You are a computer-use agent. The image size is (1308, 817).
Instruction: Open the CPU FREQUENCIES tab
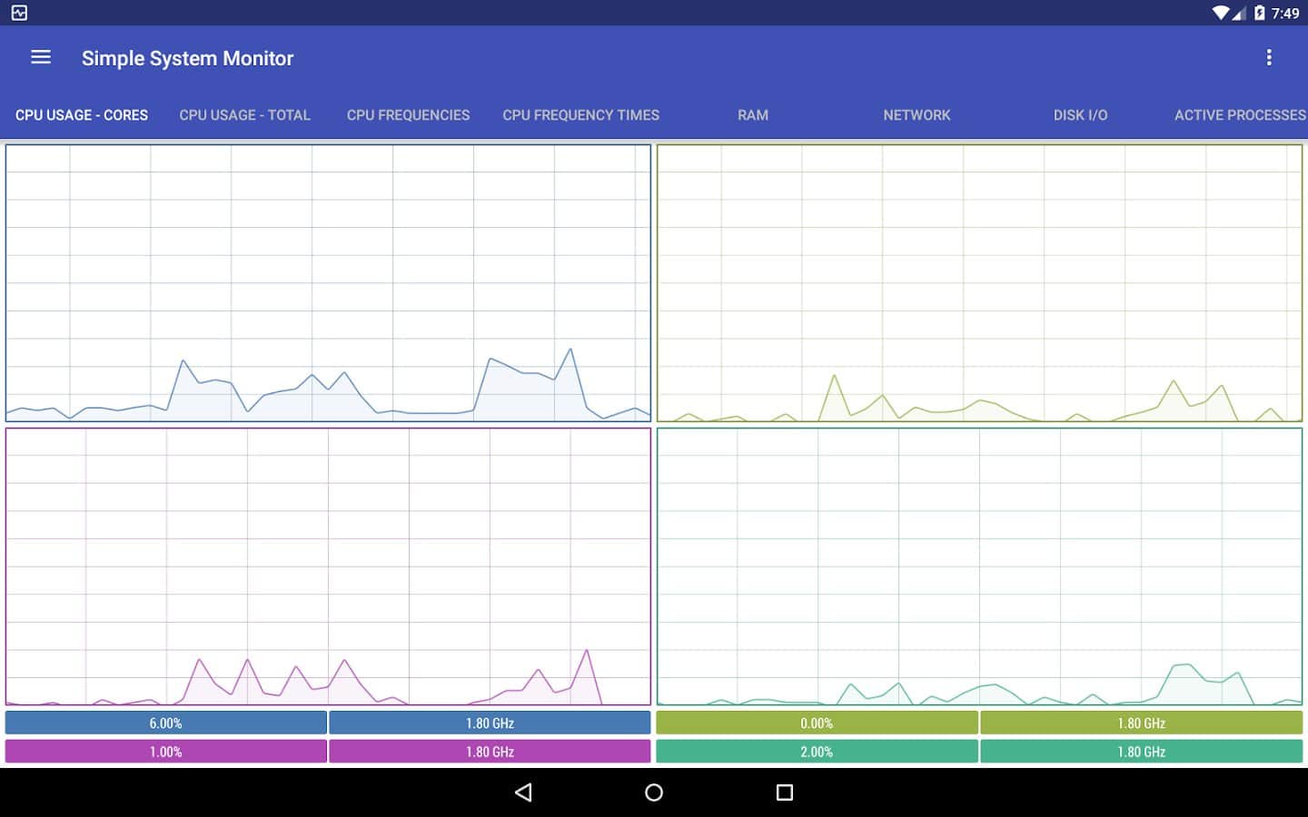pos(408,115)
